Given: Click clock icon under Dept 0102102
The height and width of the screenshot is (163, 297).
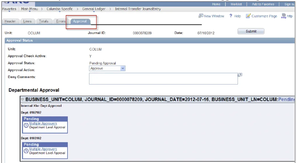Looking at the screenshot, I should (x=26, y=125).
